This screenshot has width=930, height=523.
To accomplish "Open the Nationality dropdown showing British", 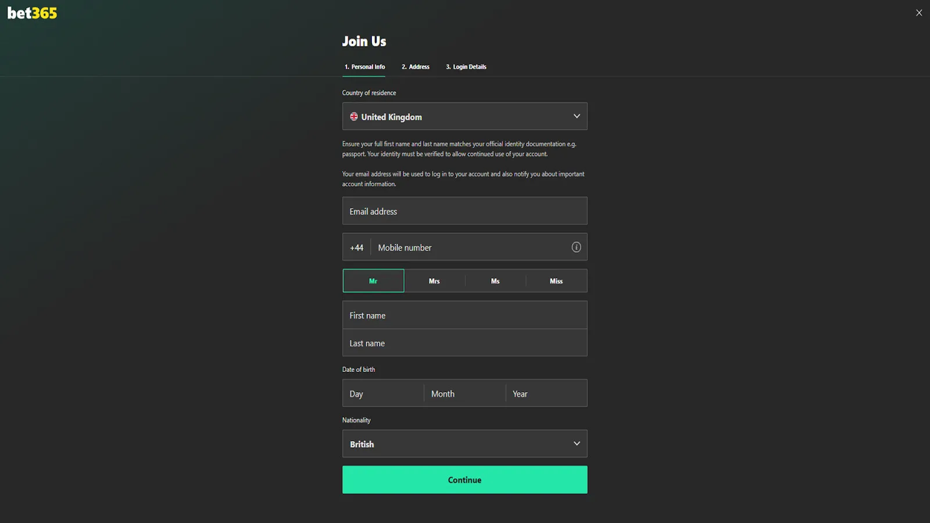I will (x=464, y=443).
